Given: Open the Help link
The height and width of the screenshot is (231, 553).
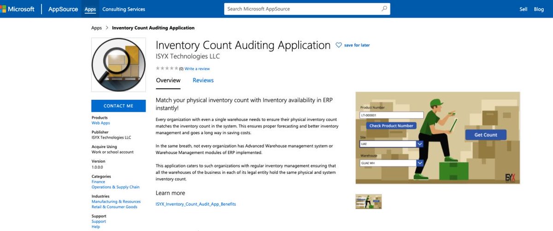Looking at the screenshot, I should 95,226.
